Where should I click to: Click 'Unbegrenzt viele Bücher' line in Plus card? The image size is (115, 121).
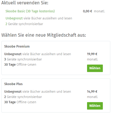(x=38, y=92)
